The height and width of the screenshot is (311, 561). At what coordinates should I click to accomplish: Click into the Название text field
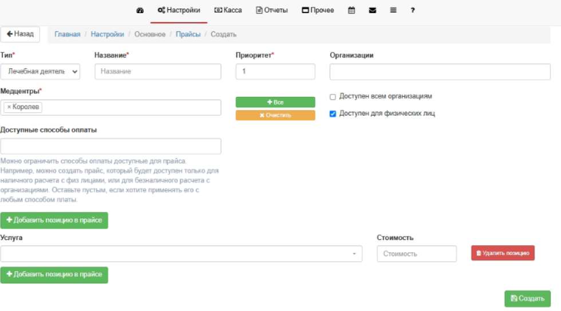pos(157,72)
